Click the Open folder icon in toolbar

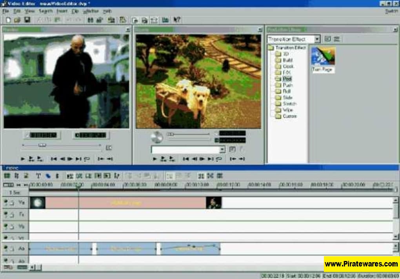coord(17,20)
